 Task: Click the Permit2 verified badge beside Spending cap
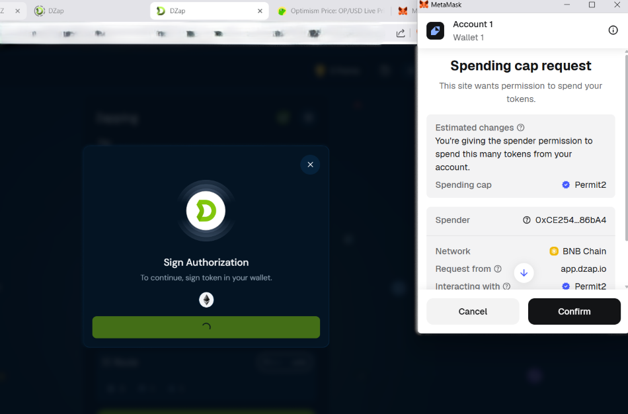click(x=565, y=185)
